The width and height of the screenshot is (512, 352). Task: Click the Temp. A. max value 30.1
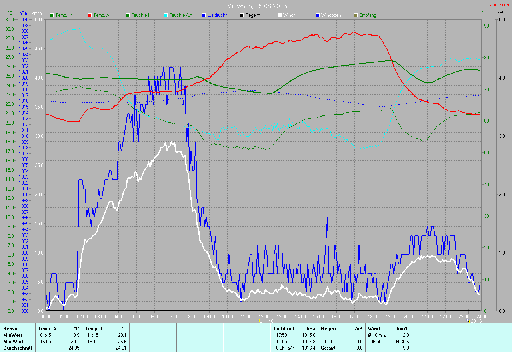(x=75, y=342)
